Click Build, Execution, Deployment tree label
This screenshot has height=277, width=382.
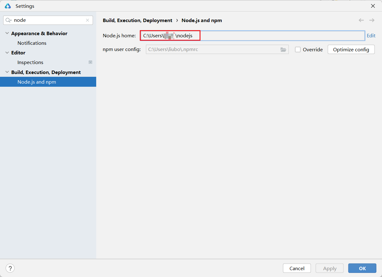[46, 72]
